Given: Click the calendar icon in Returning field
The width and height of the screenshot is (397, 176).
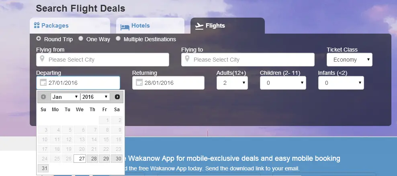Looking at the screenshot, I should point(139,82).
